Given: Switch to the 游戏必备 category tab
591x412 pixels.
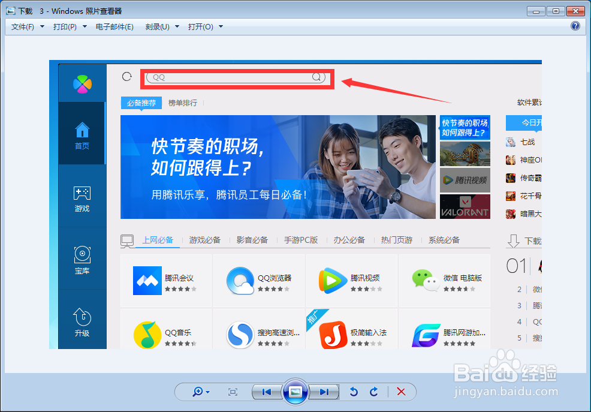Looking at the screenshot, I should 204,240.
